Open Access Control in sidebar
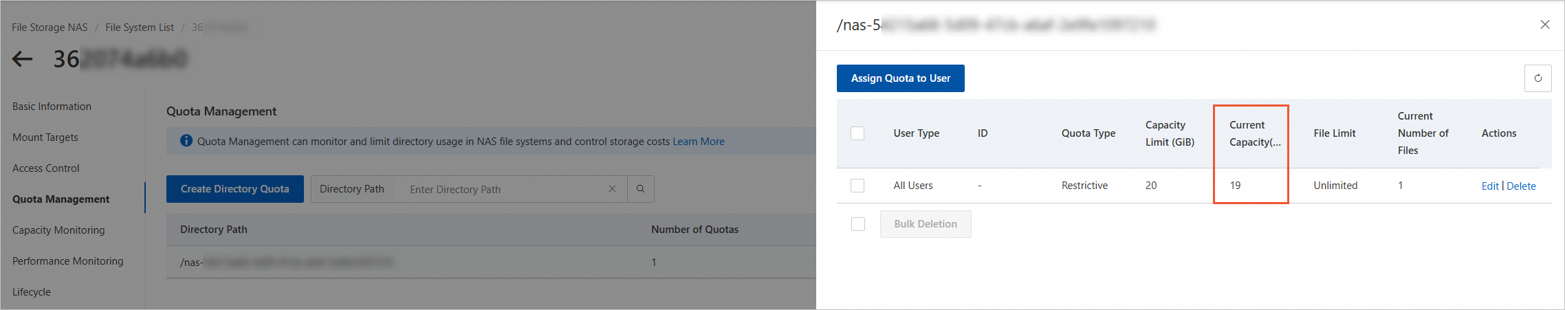The height and width of the screenshot is (310, 1565). pyautogui.click(x=46, y=168)
